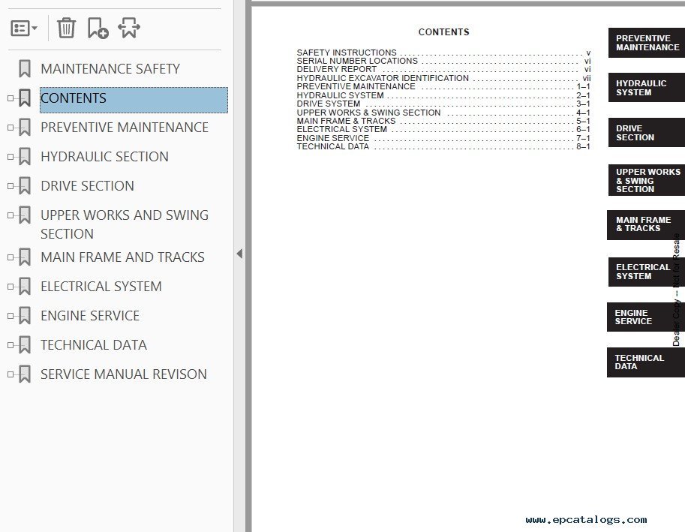Expand the MAIN FRAME AND TRACKS bookmark

pos(11,257)
